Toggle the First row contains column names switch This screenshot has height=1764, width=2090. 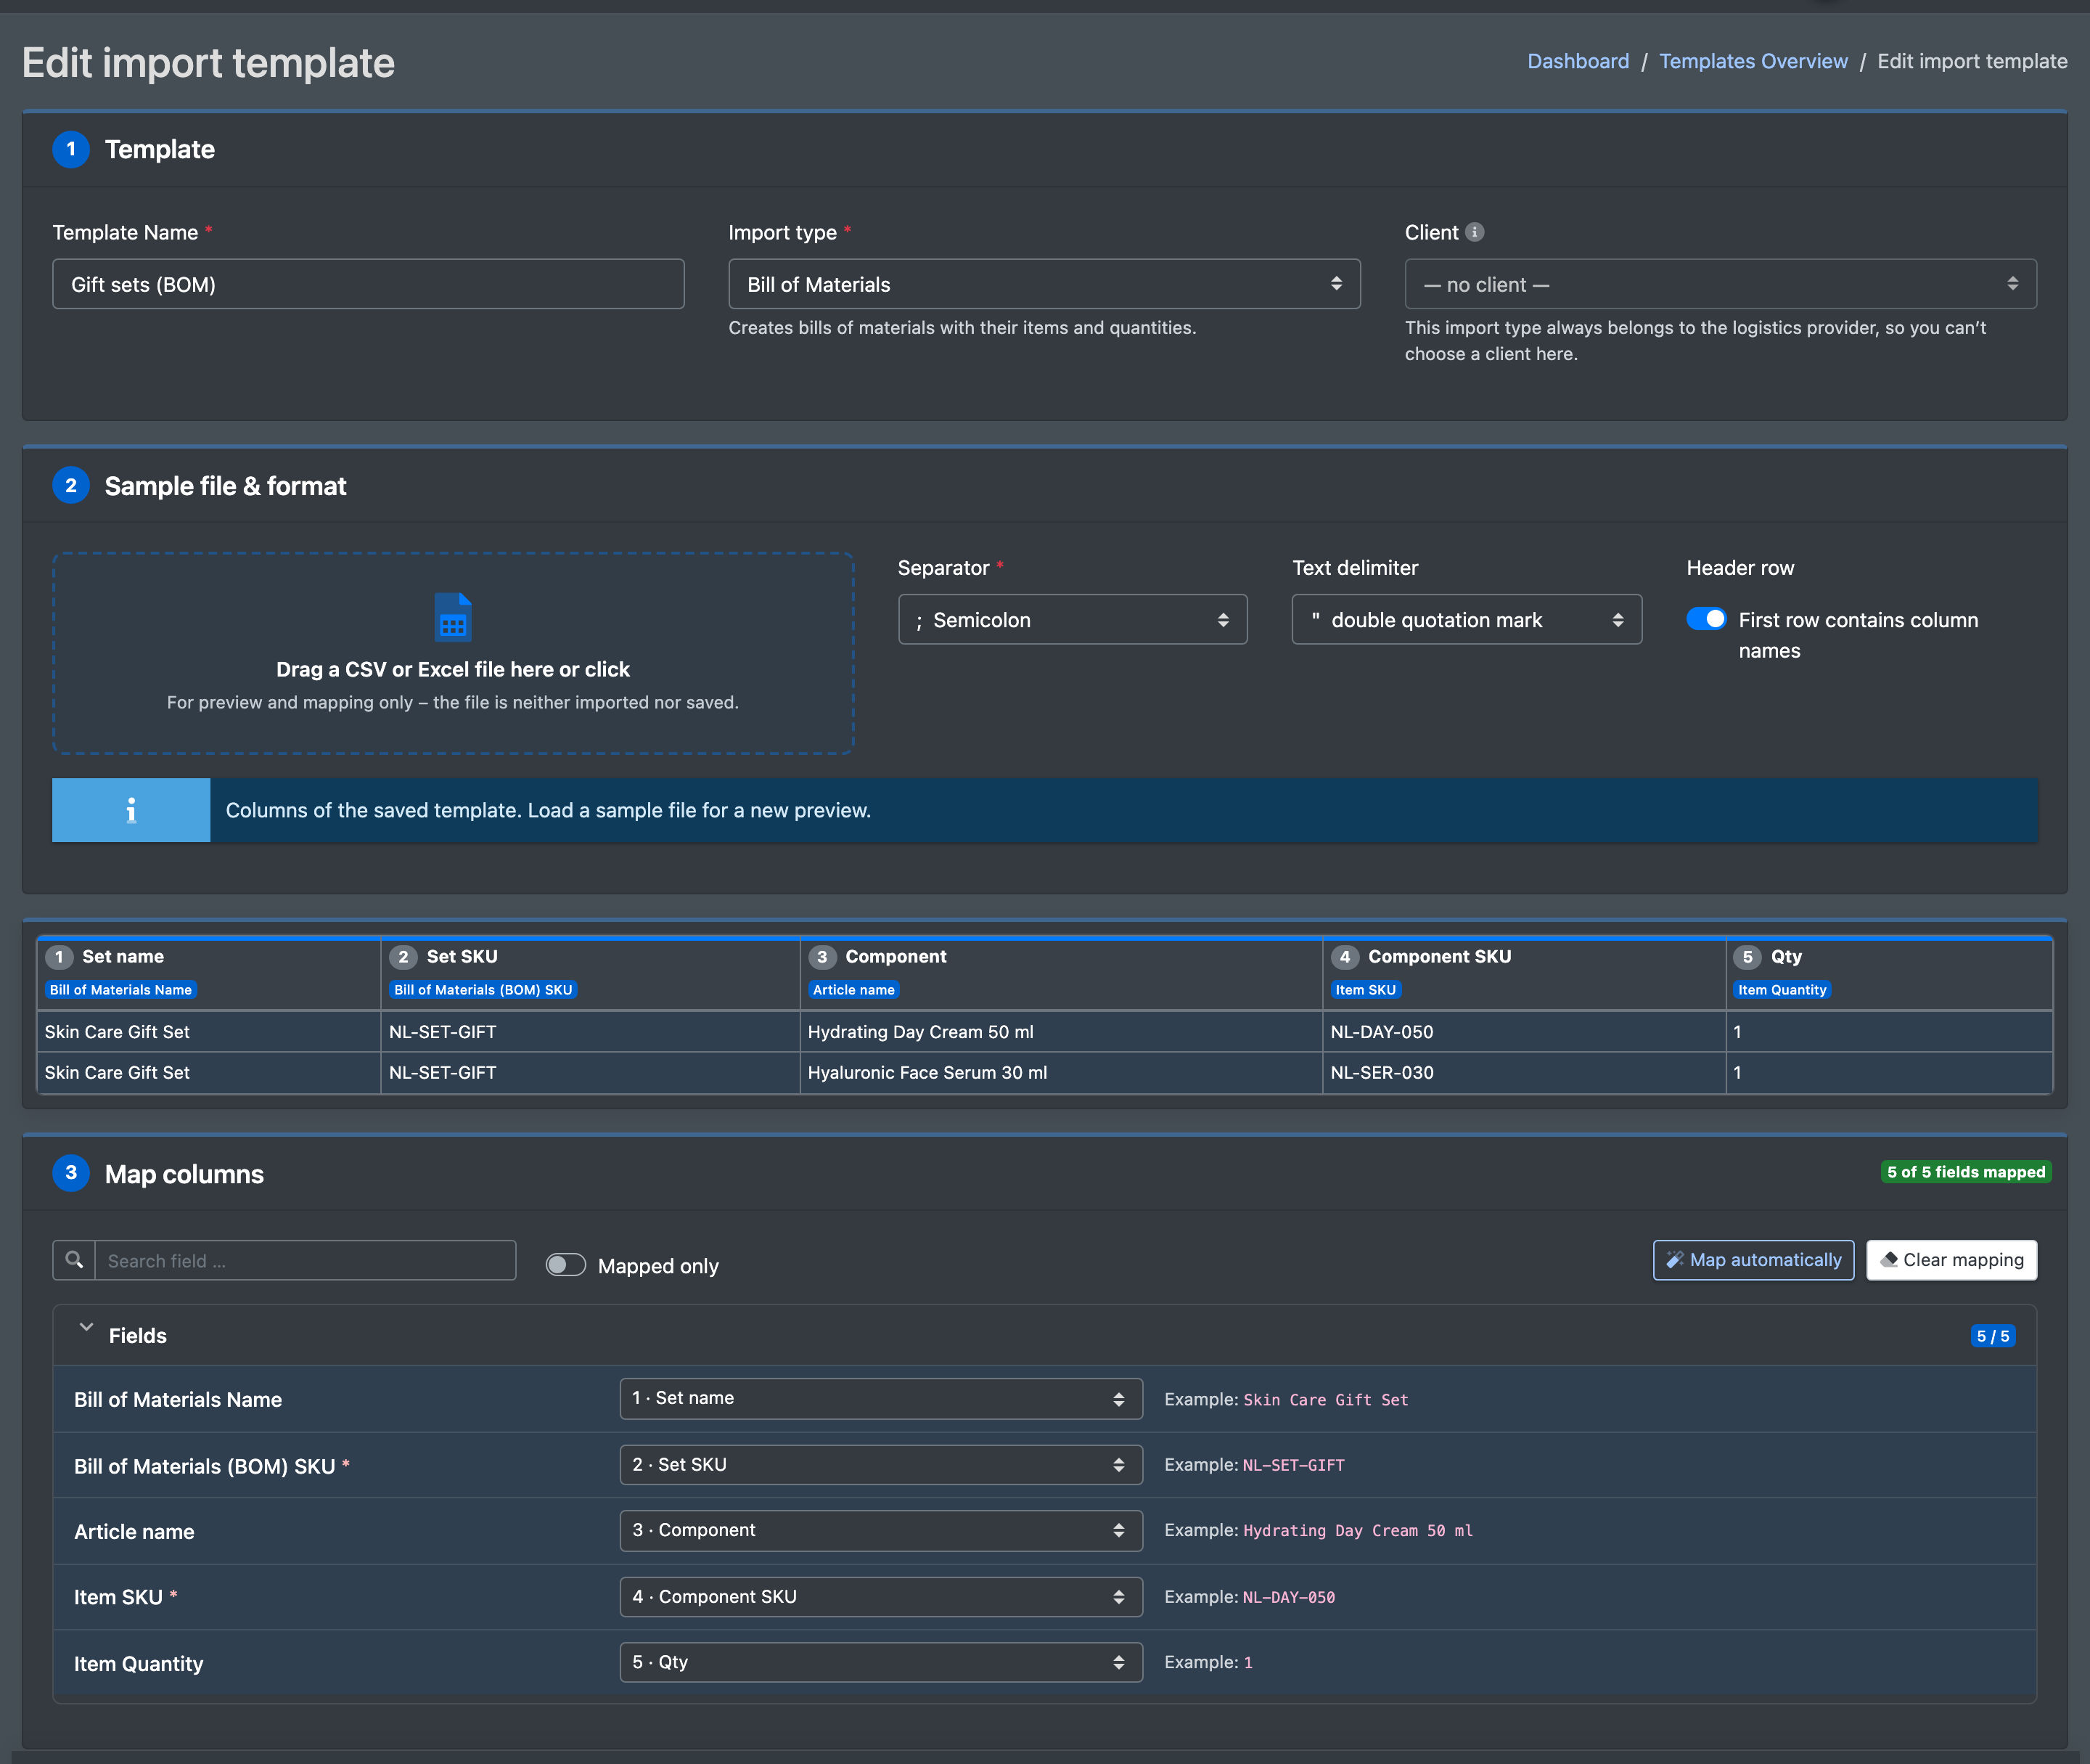click(1706, 619)
